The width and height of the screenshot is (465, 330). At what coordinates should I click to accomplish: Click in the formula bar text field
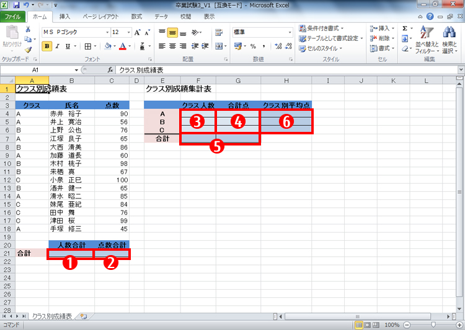(x=287, y=70)
